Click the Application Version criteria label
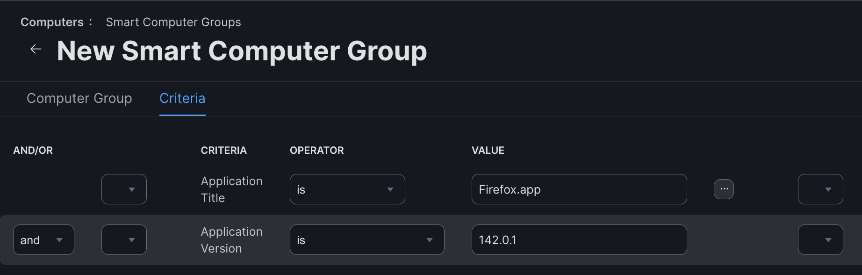Viewport: 862px width, 275px height. click(x=231, y=239)
